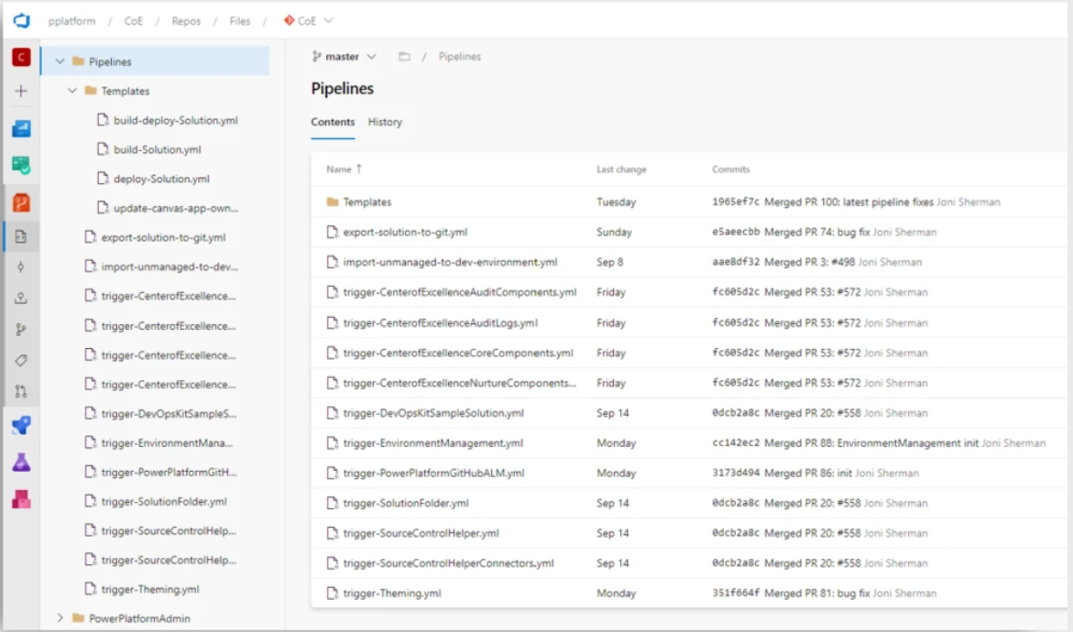Open the Pull requests icon in sidebar
This screenshot has height=632, width=1073.
click(x=21, y=392)
